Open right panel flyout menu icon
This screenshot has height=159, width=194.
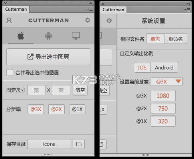tap(187, 10)
